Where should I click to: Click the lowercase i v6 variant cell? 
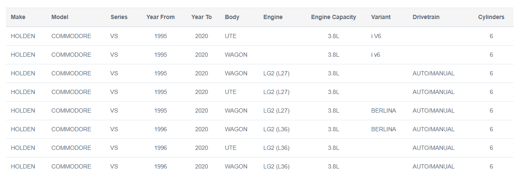click(376, 55)
